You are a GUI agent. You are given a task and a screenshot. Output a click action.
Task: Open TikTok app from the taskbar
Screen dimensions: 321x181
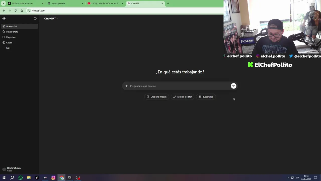point(37,178)
